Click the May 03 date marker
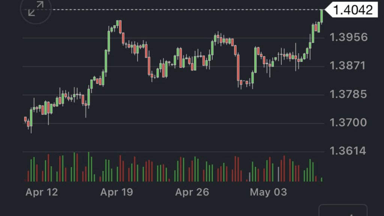 [x=268, y=192]
